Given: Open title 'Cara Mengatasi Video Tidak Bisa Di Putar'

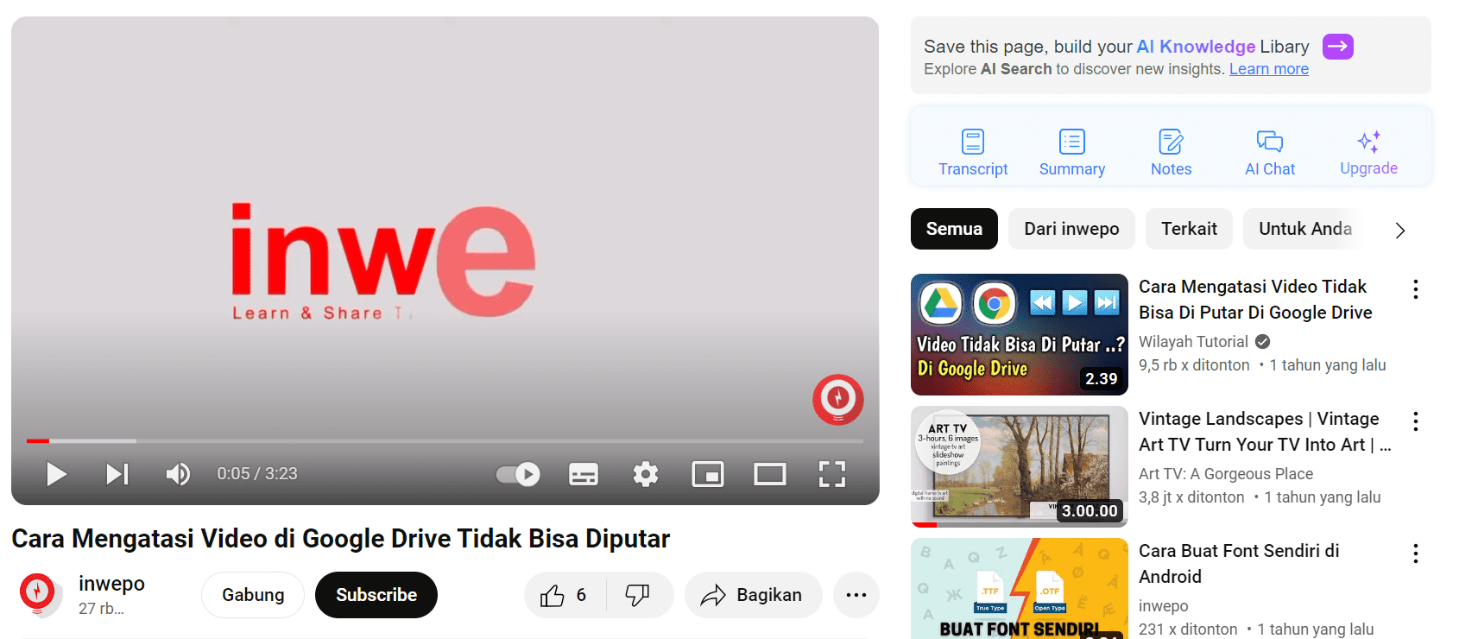Looking at the screenshot, I should [x=1255, y=300].
